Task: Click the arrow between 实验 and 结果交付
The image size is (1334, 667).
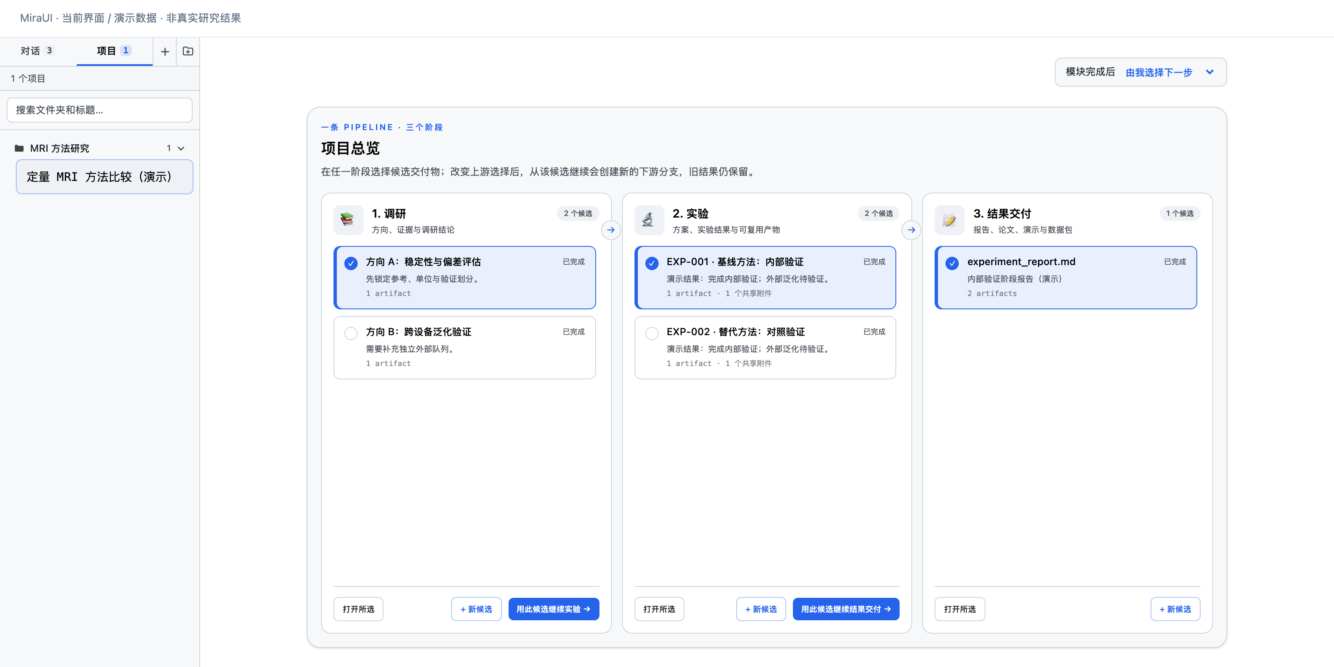Action: [911, 230]
